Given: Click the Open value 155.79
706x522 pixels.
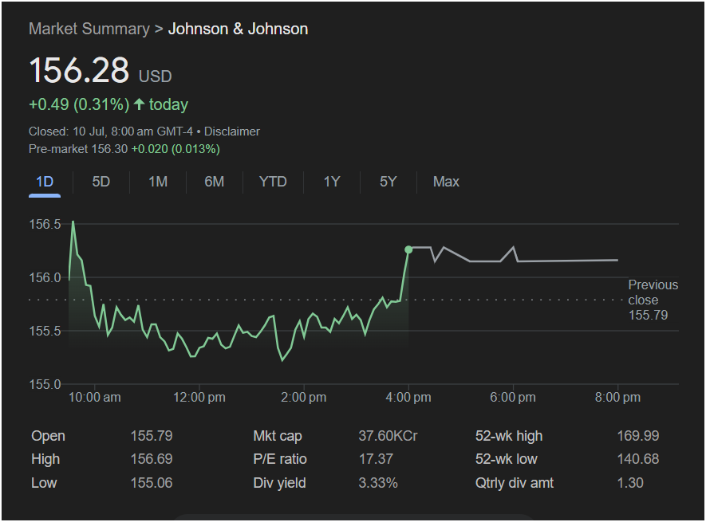Looking at the screenshot, I should coord(152,436).
